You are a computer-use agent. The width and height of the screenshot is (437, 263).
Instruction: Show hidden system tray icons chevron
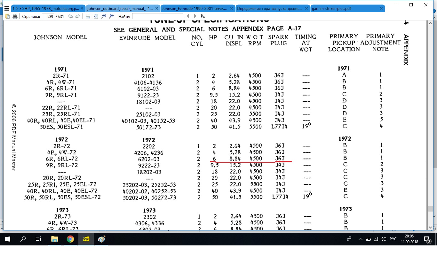pos(361,239)
